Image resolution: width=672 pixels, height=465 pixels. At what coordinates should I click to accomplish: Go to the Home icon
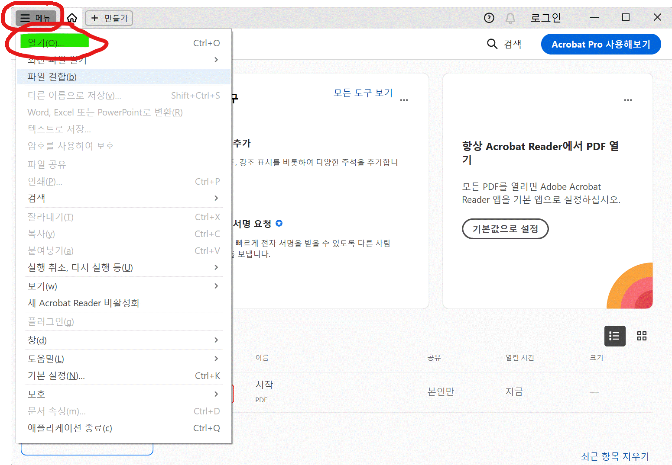[x=72, y=18]
